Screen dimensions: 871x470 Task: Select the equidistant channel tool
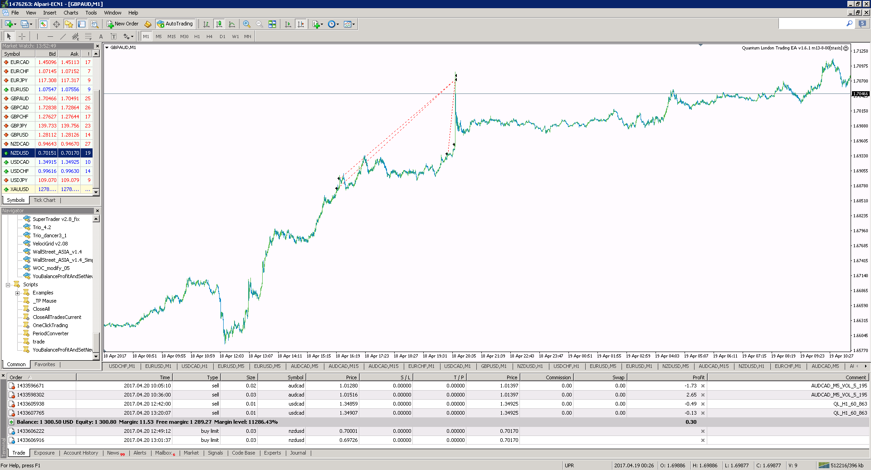pos(75,36)
